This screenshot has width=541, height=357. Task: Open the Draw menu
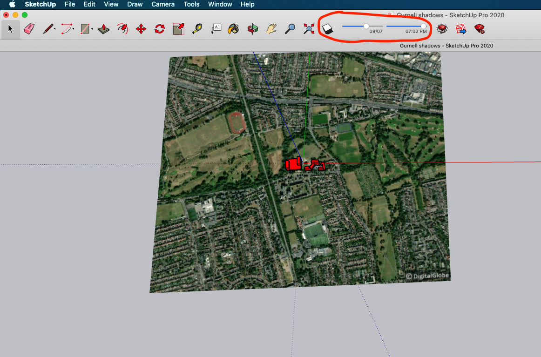click(x=135, y=5)
